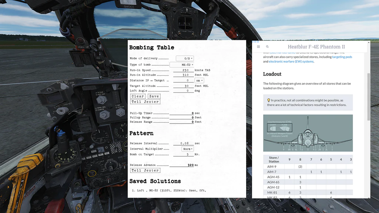Click the lightbulb tip icon

[269, 100]
